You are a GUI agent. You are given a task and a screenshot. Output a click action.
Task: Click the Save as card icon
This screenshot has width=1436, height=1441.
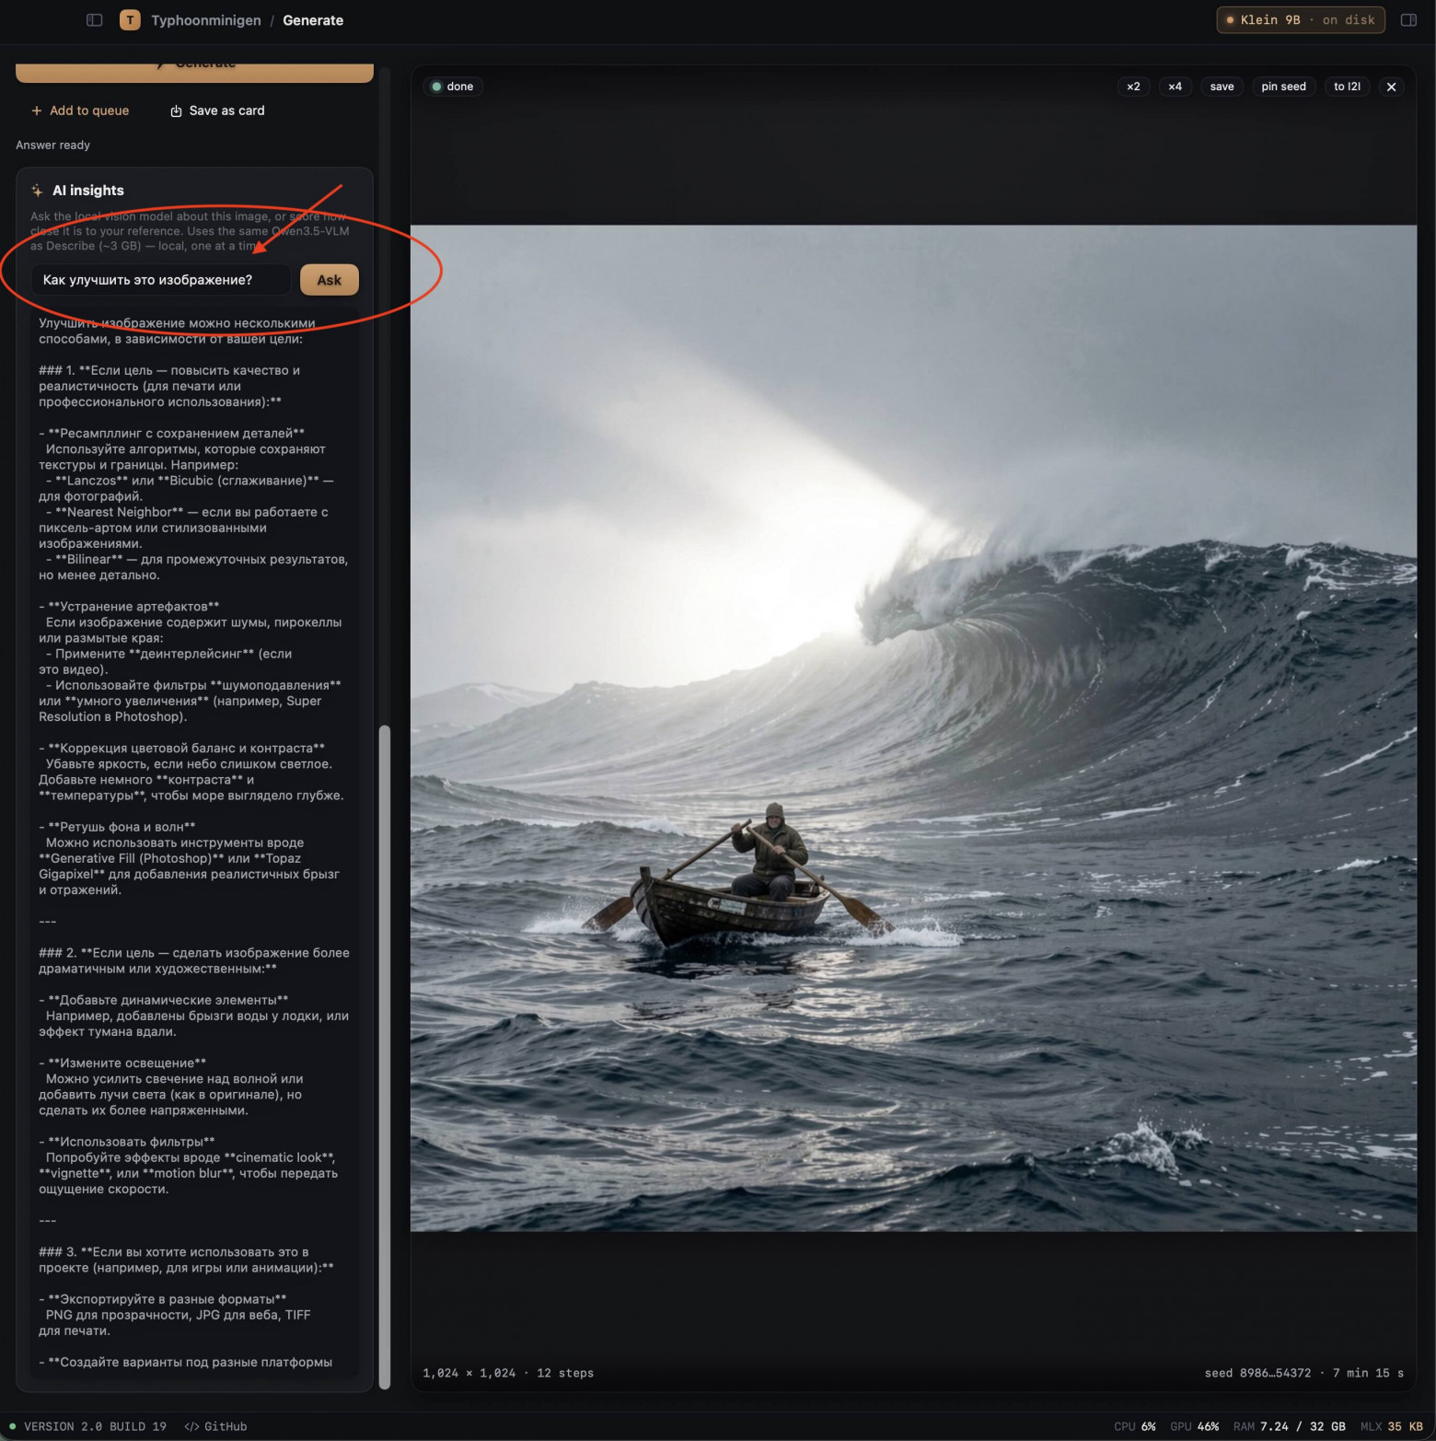coord(176,110)
